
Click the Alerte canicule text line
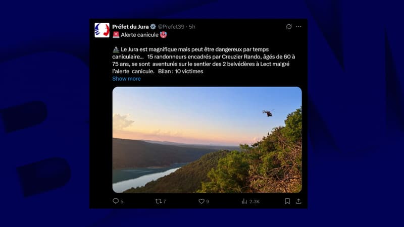click(x=139, y=35)
